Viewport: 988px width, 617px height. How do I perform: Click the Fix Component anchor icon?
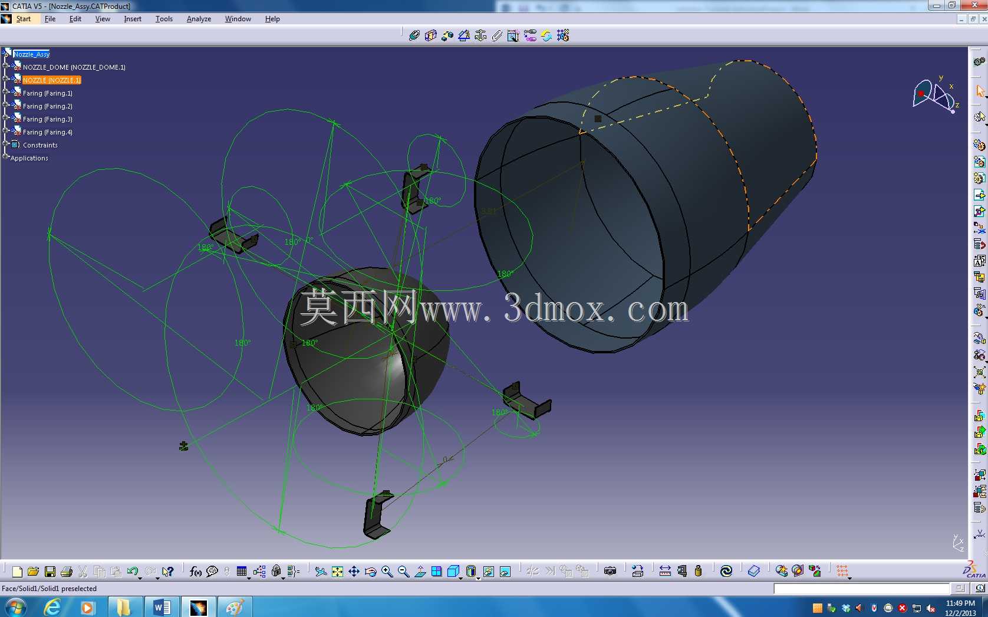pyautogui.click(x=480, y=35)
